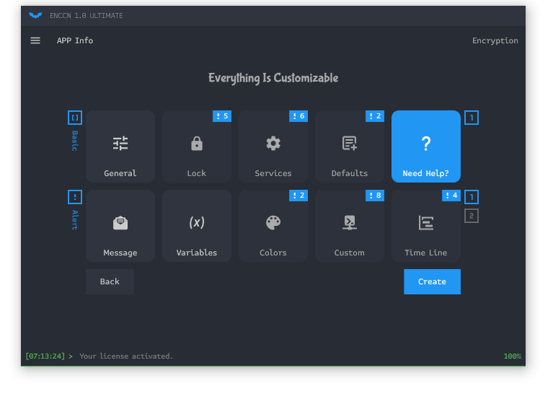Open the Services gear tile
The width and height of the screenshot is (553, 399).
[273, 146]
